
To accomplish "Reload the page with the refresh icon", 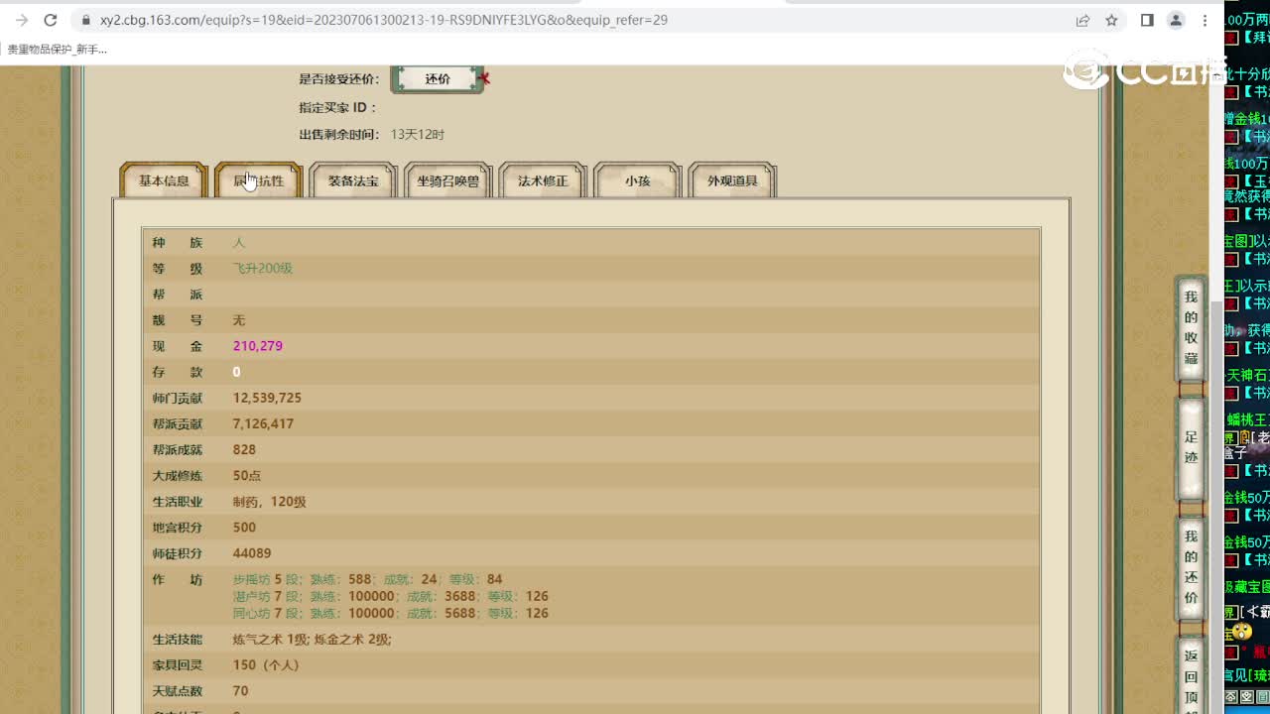I will click(51, 20).
